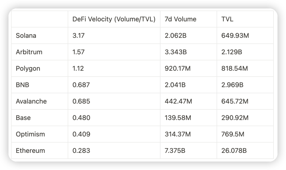Select the Optimism row label
Viewport: 286px width, 170px height.
click(30, 134)
